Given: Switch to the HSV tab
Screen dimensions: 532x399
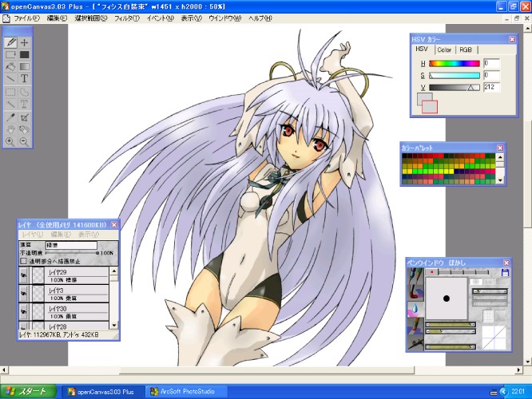Looking at the screenshot, I should (422, 49).
